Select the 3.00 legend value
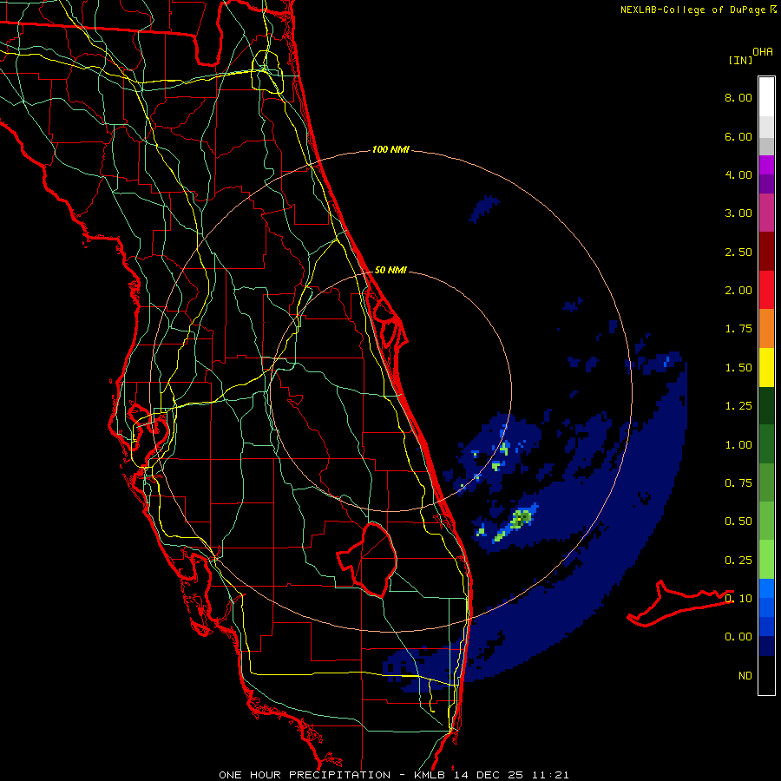The image size is (781, 781). (738, 213)
